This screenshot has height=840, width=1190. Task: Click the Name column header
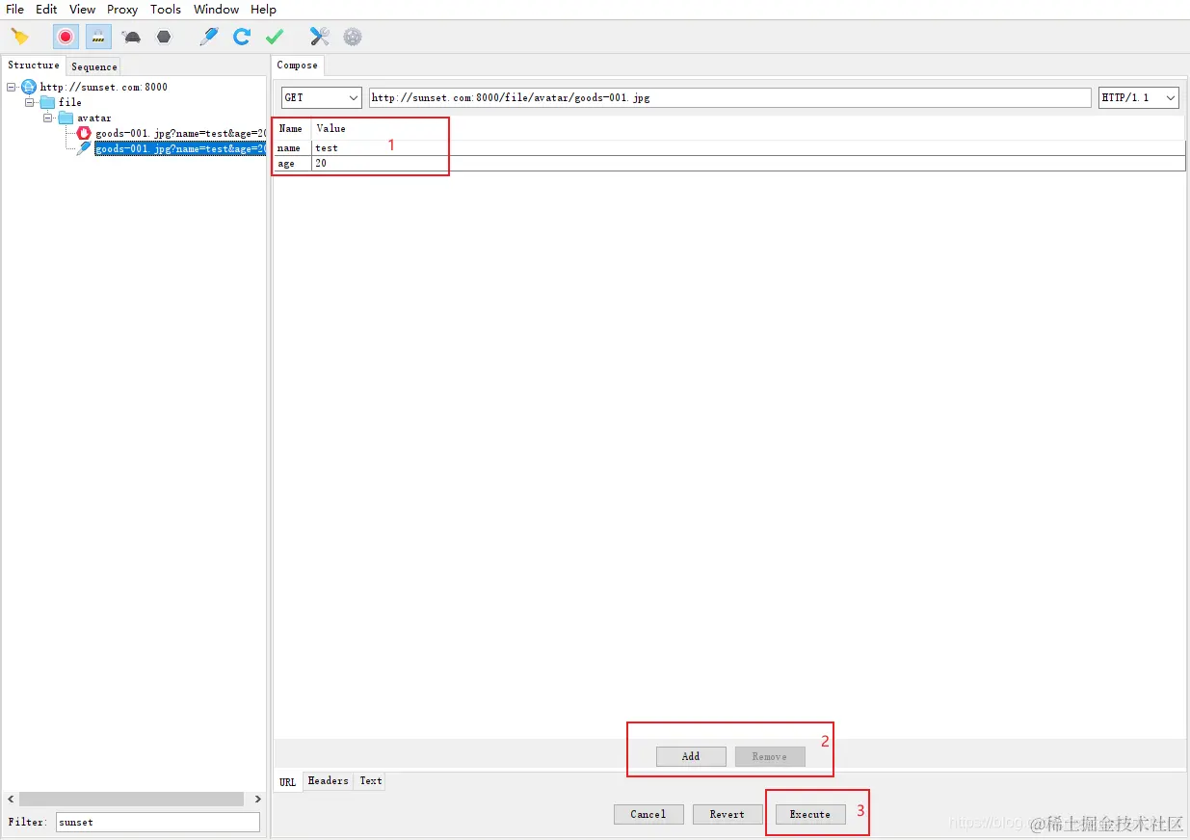(x=292, y=128)
